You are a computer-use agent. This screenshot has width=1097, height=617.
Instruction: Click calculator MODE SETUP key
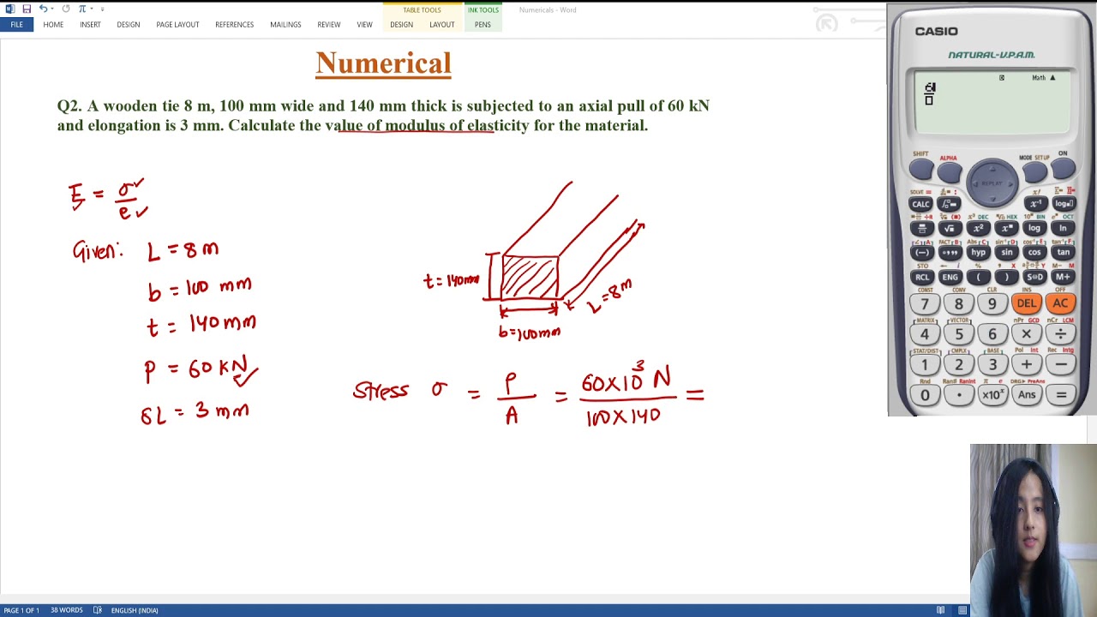click(1034, 172)
